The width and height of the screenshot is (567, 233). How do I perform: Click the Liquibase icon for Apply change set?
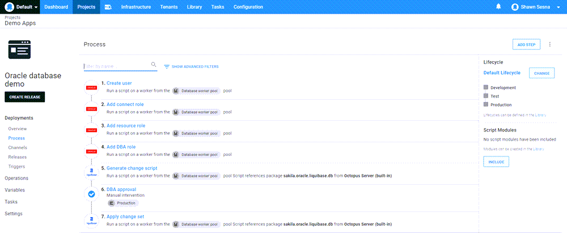click(92, 221)
